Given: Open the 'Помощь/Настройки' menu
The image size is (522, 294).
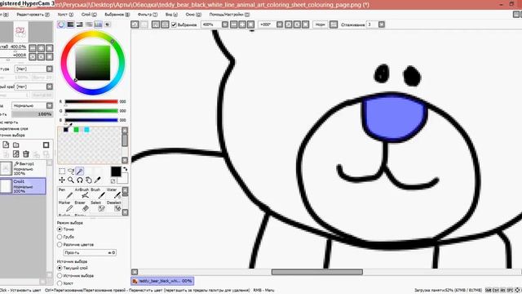Looking at the screenshot, I should click(x=229, y=15).
